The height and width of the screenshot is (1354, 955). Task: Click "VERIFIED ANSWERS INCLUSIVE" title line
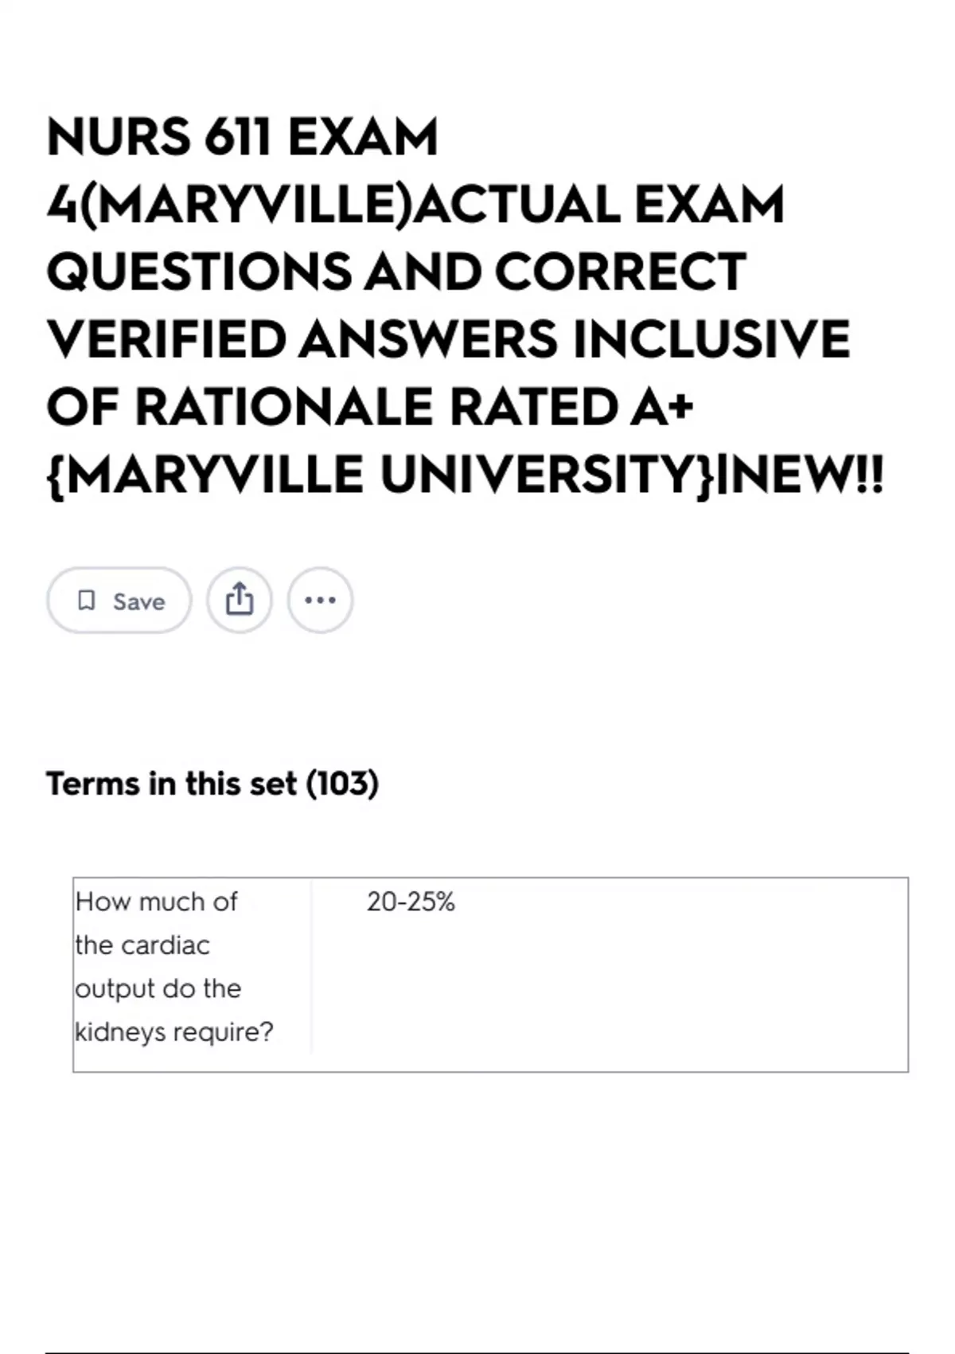pyautogui.click(x=449, y=339)
